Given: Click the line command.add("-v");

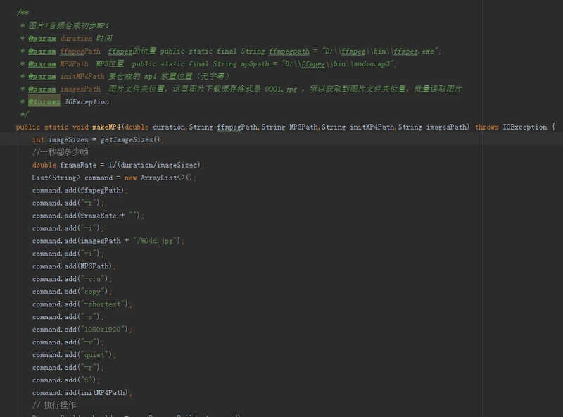Looking at the screenshot, I should pos(68,342).
